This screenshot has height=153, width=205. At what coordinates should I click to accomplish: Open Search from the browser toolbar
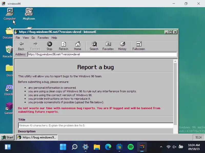pyautogui.click(x=94, y=46)
